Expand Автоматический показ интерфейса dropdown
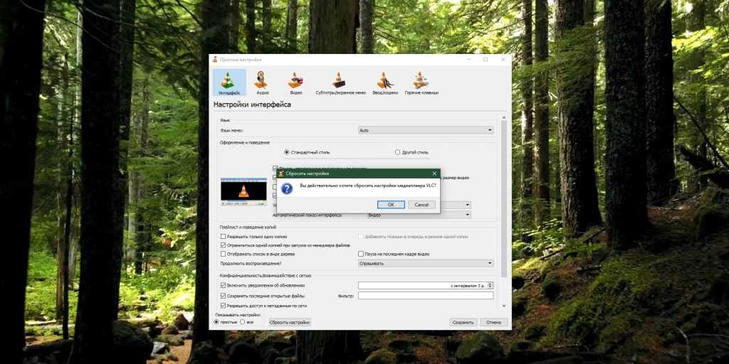Screen dimensions: 729x364 pos(419,215)
